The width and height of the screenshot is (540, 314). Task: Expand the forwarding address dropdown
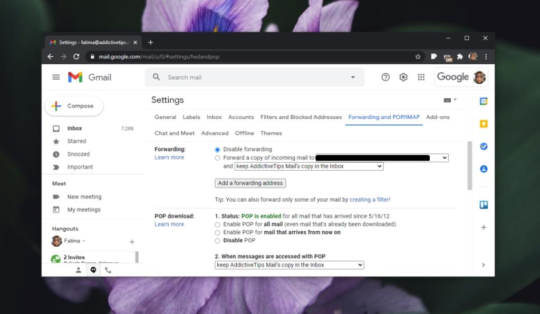click(x=443, y=158)
